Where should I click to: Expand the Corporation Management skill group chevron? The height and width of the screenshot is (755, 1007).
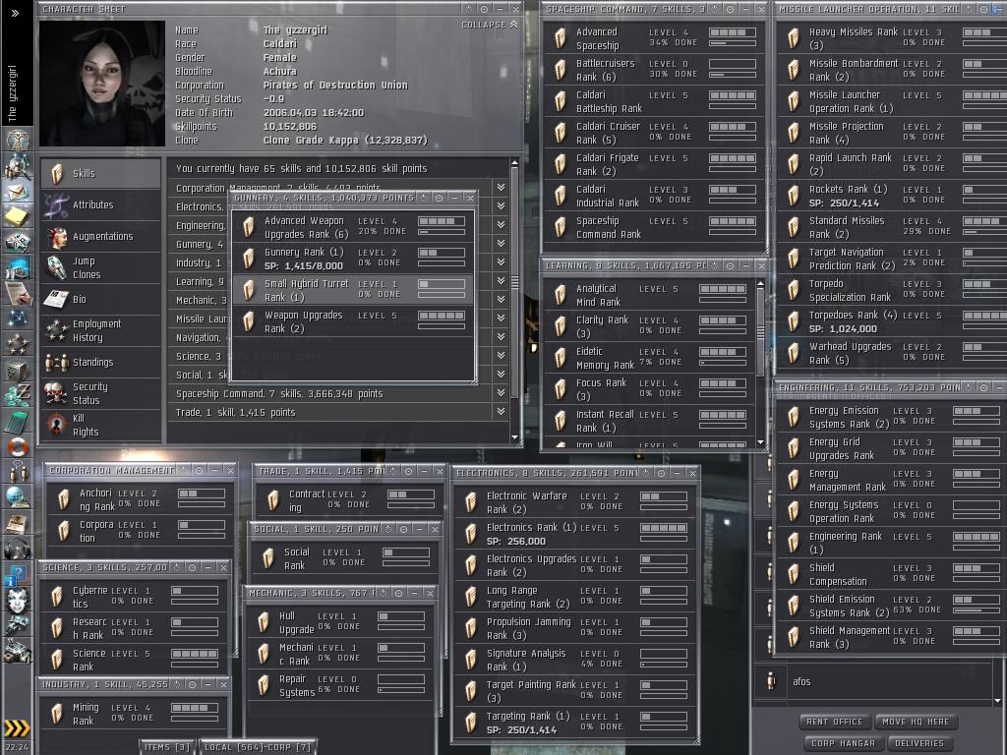[x=501, y=187]
